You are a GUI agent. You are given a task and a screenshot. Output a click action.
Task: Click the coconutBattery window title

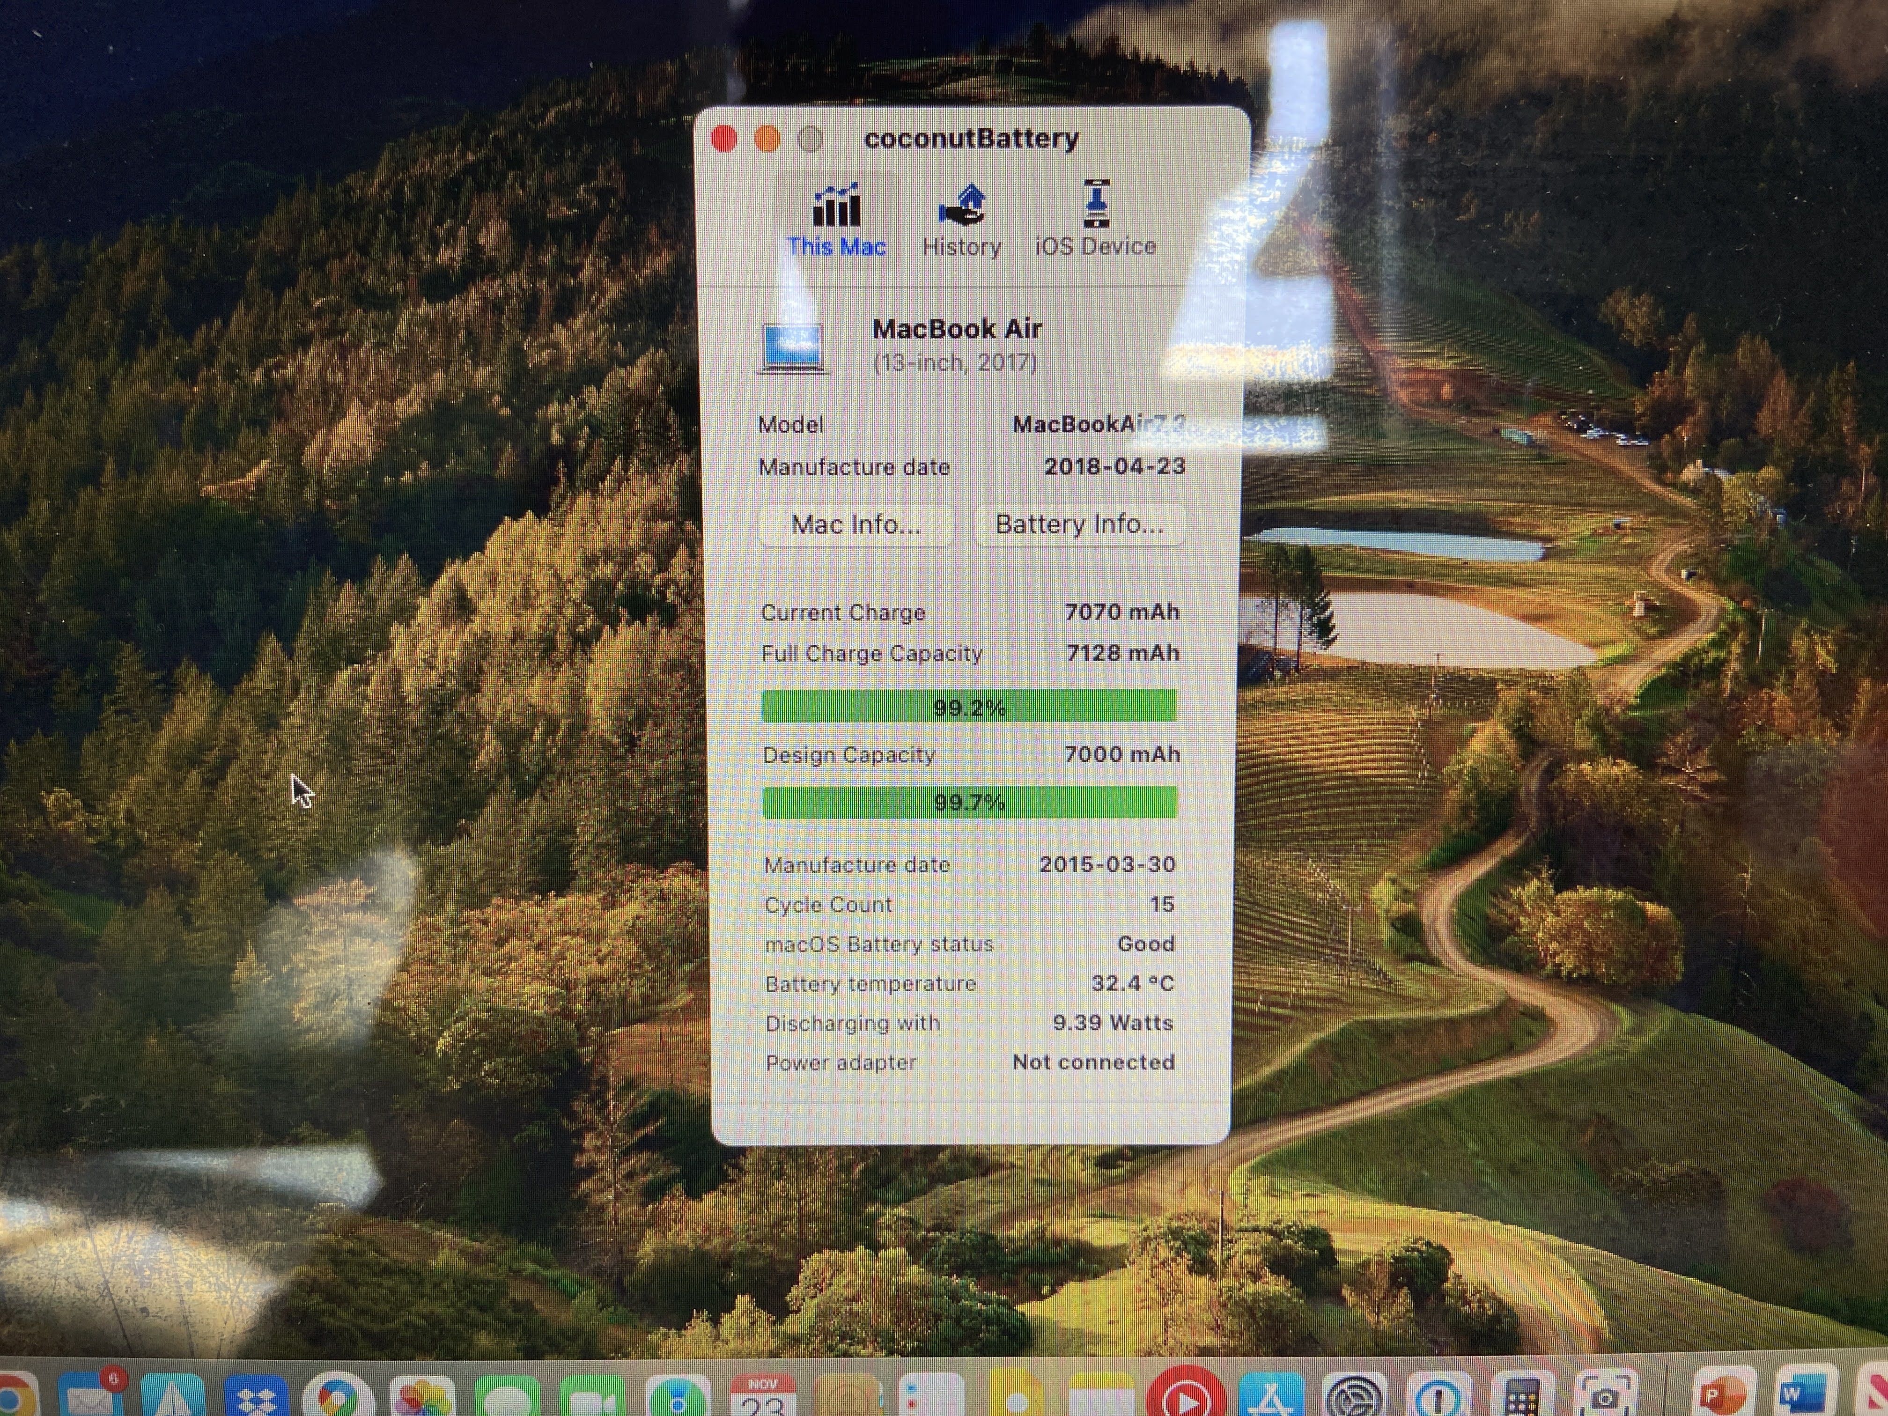[971, 138]
